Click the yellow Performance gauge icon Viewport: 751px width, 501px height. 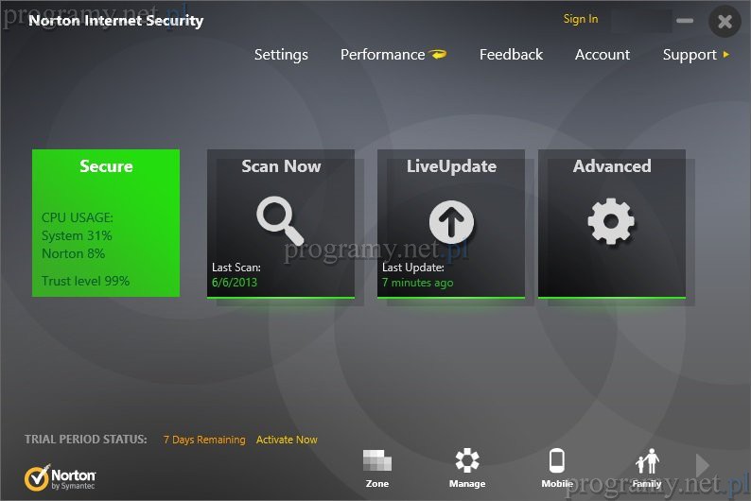pos(438,55)
